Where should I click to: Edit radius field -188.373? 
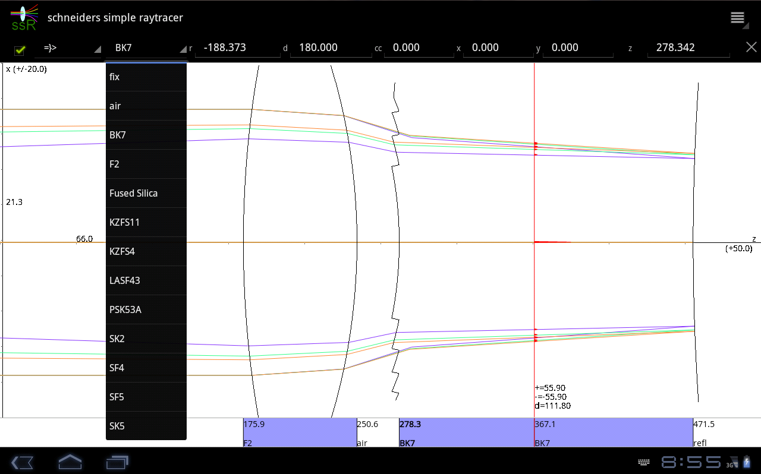[x=238, y=48]
